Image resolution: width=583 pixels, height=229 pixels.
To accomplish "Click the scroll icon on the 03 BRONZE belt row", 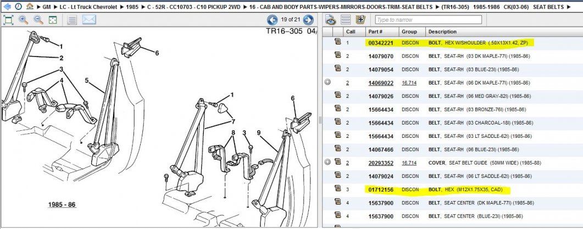I will point(337,109).
